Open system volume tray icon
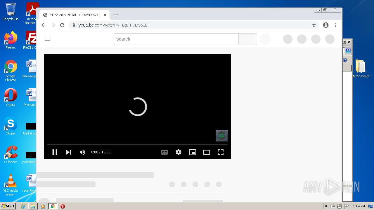The width and height of the screenshot is (374, 210). (x=332, y=206)
